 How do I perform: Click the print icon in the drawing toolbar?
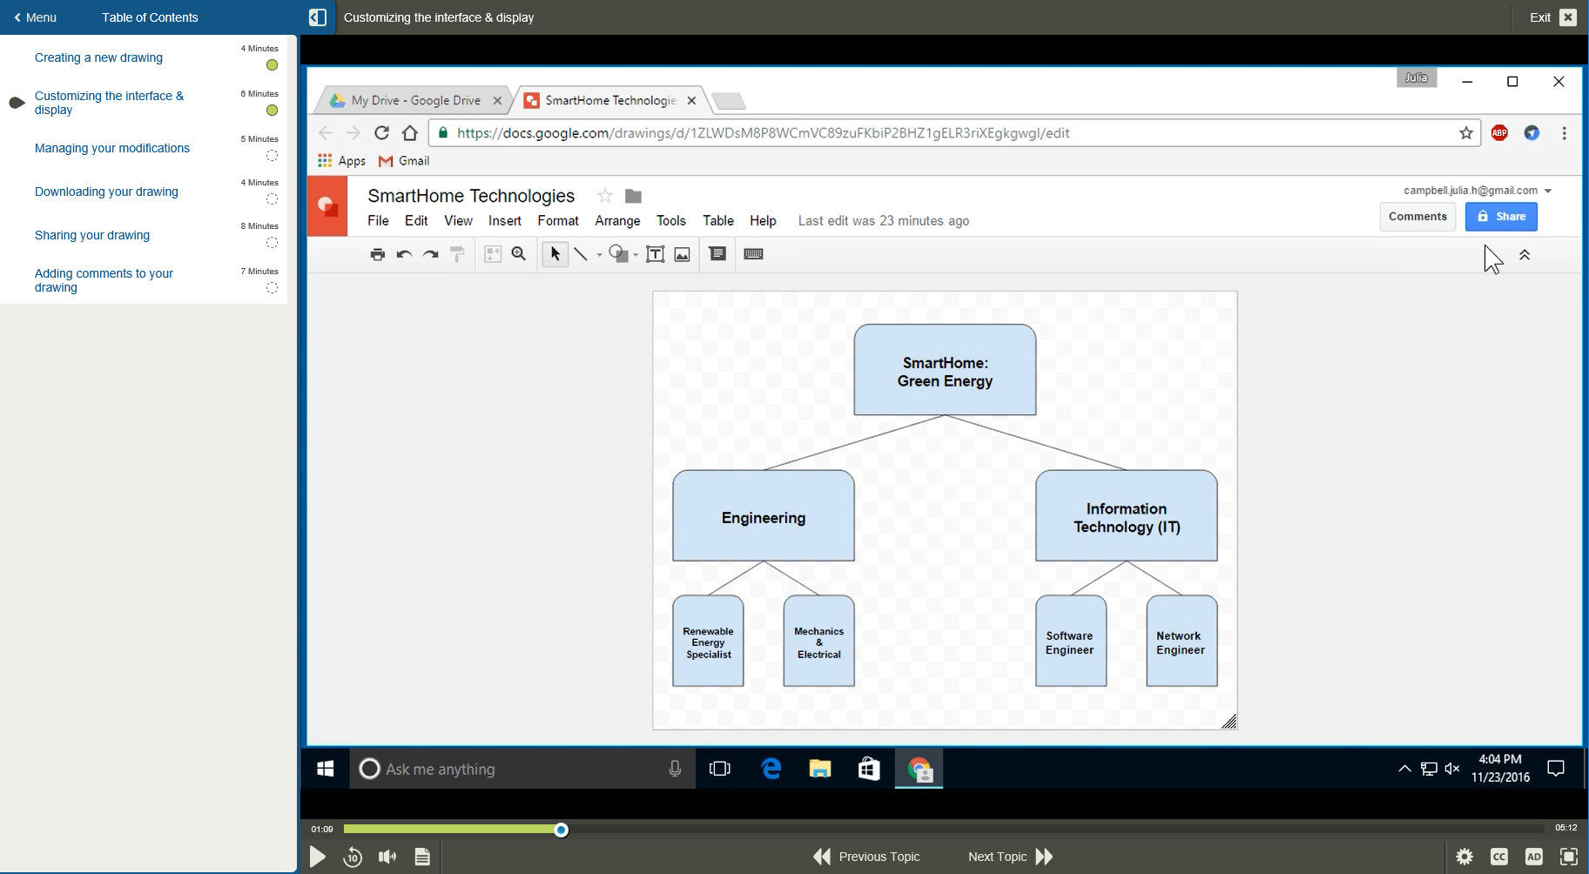[377, 254]
